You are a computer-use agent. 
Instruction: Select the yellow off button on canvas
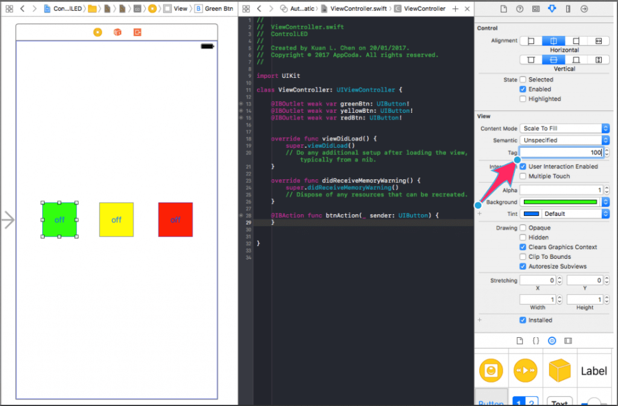point(116,220)
